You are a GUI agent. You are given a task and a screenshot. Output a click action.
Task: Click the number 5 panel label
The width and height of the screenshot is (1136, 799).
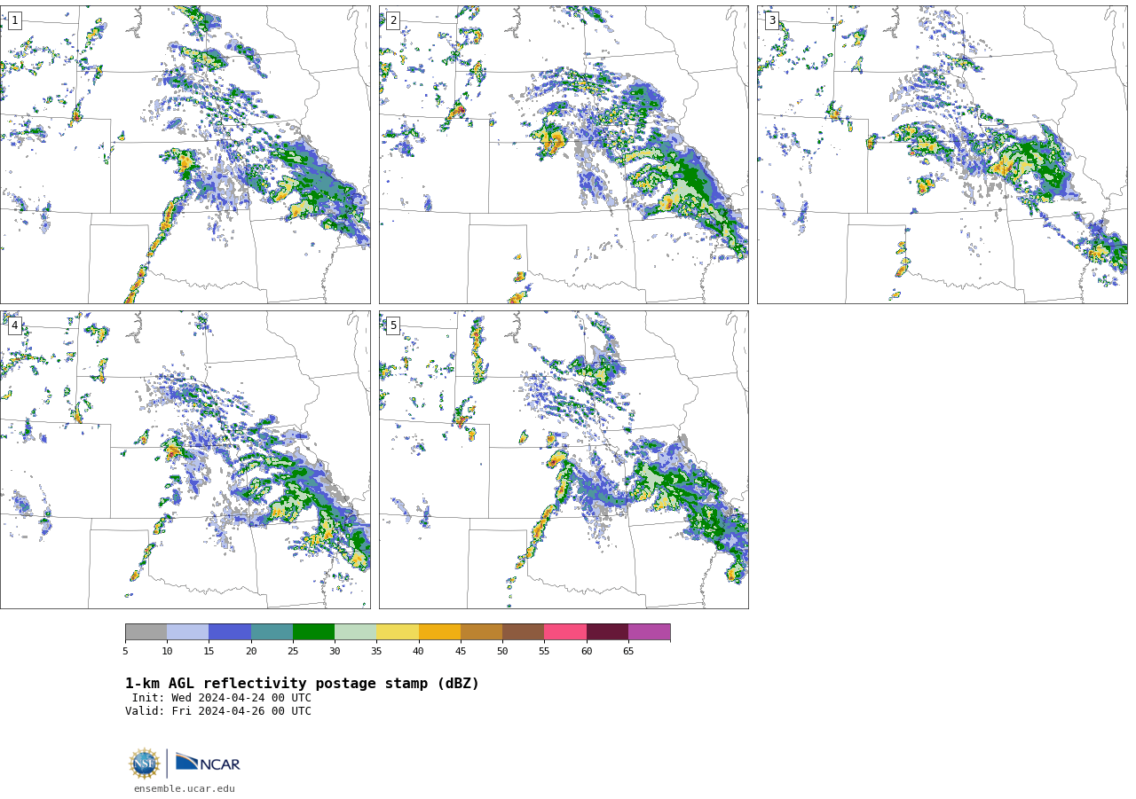click(393, 325)
